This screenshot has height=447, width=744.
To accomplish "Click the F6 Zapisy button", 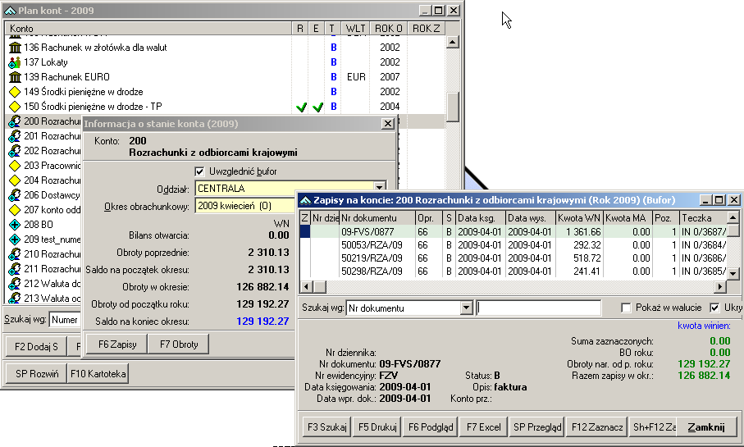I will pyautogui.click(x=117, y=344).
